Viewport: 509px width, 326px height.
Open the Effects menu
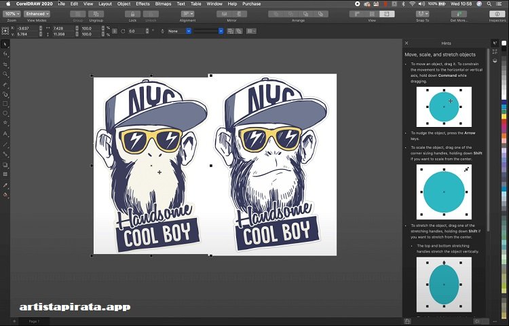coord(143,4)
